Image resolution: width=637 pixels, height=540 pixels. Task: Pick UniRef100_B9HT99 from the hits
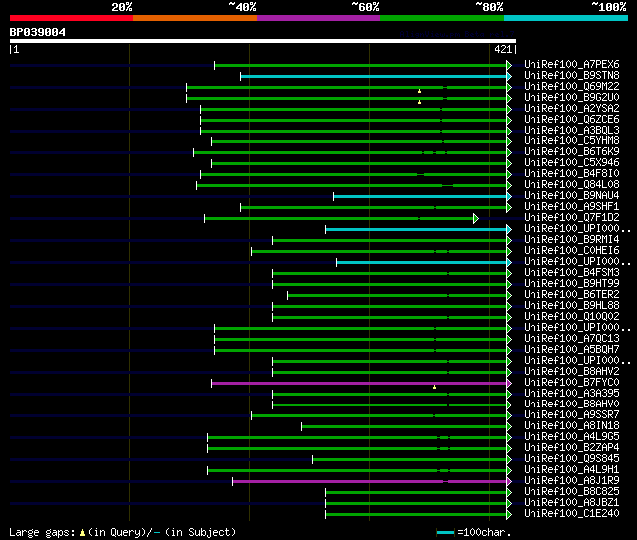571,284
